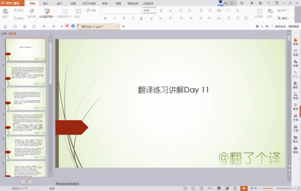Click the Cut (剪切) scissors button
This screenshot has width=301, height=191.
click(x=18, y=10)
